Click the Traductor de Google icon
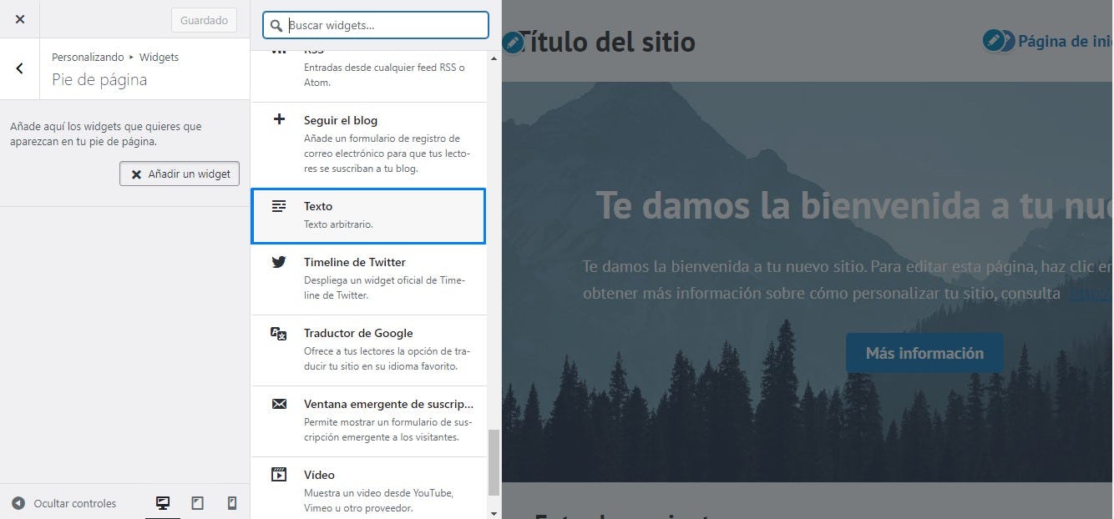 [279, 334]
